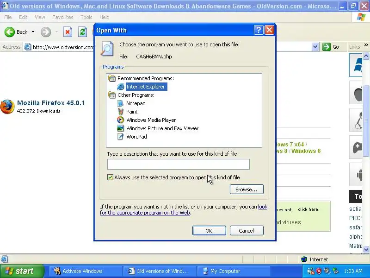Open the Edit menu in Internet Explorer
Image resolution: width=370 pixels, height=278 pixels.
[23, 17]
